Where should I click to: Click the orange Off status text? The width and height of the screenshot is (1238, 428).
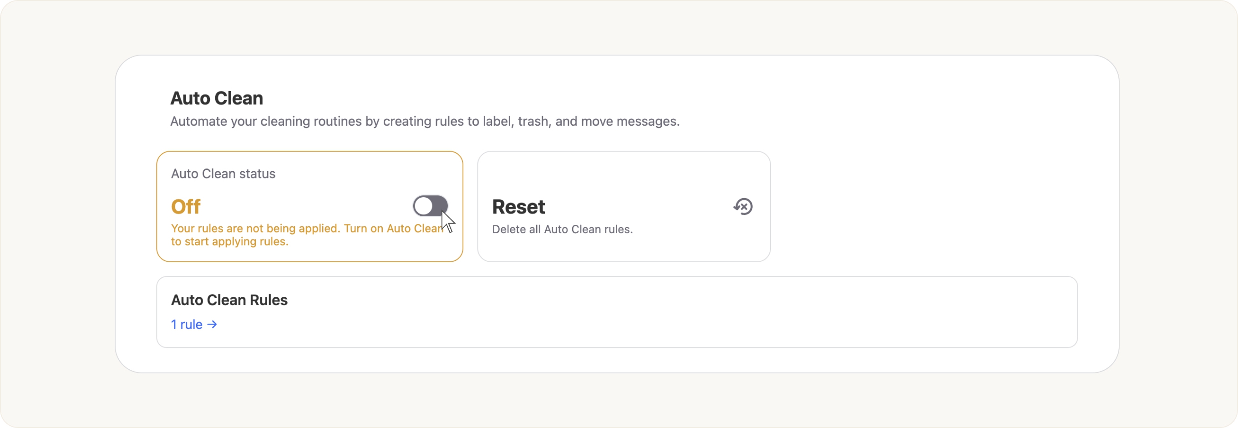(186, 207)
